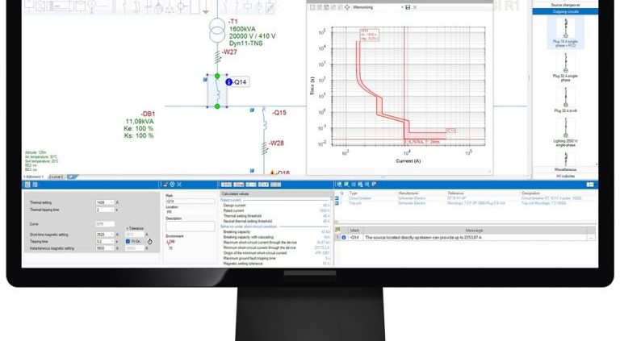This screenshot has height=341, width=620.
Task: Toggle the I²t On checkbox
Action: coord(128,241)
